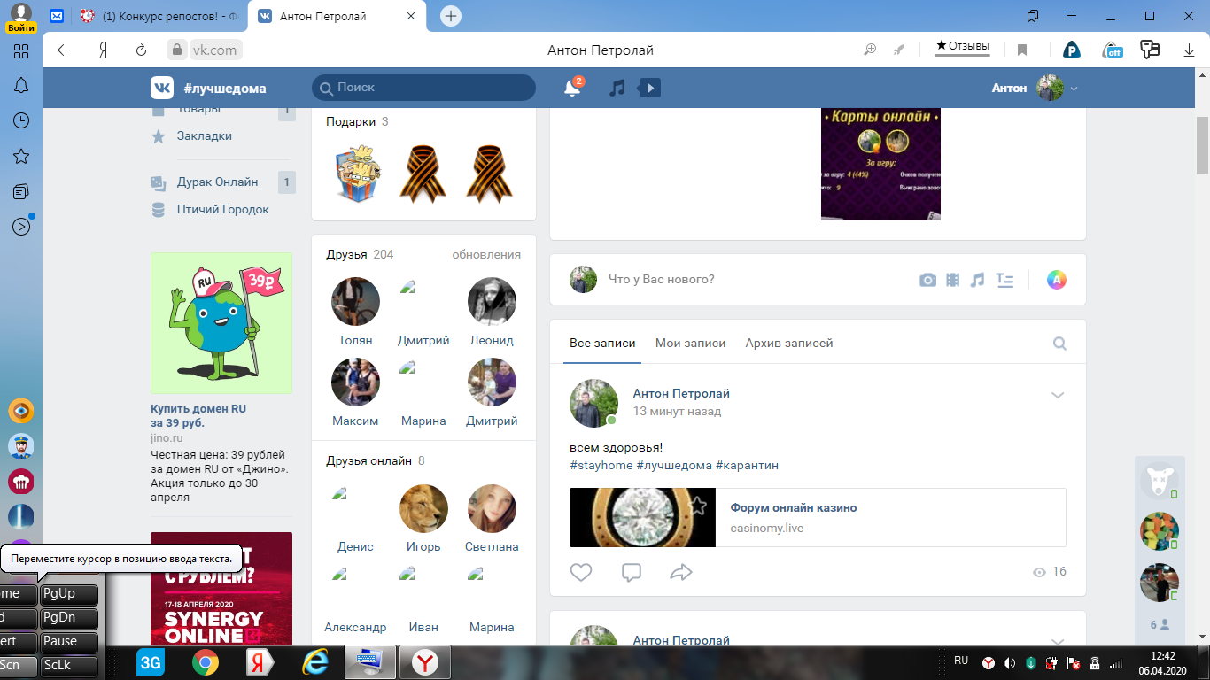Switch to the 'Архив записей' tab
This screenshot has width=1210, height=680.
[x=789, y=344]
